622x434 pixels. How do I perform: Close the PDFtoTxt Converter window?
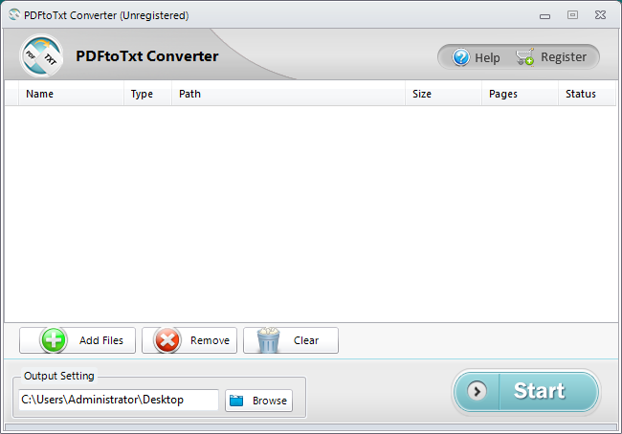point(600,15)
